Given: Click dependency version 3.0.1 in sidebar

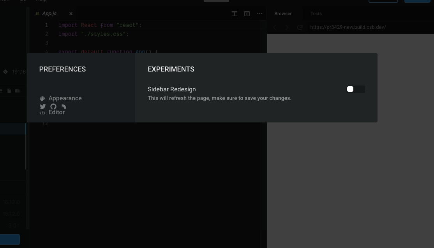Looking at the screenshot, I should click(x=14, y=225).
